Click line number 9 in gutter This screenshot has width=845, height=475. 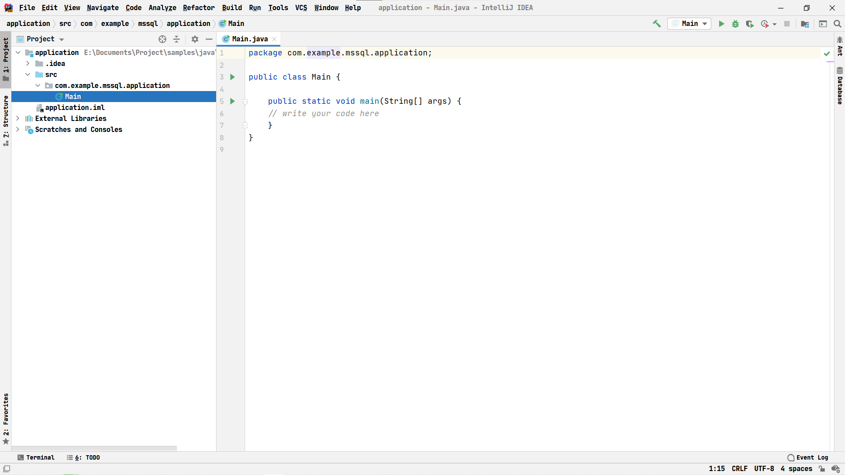click(x=222, y=150)
